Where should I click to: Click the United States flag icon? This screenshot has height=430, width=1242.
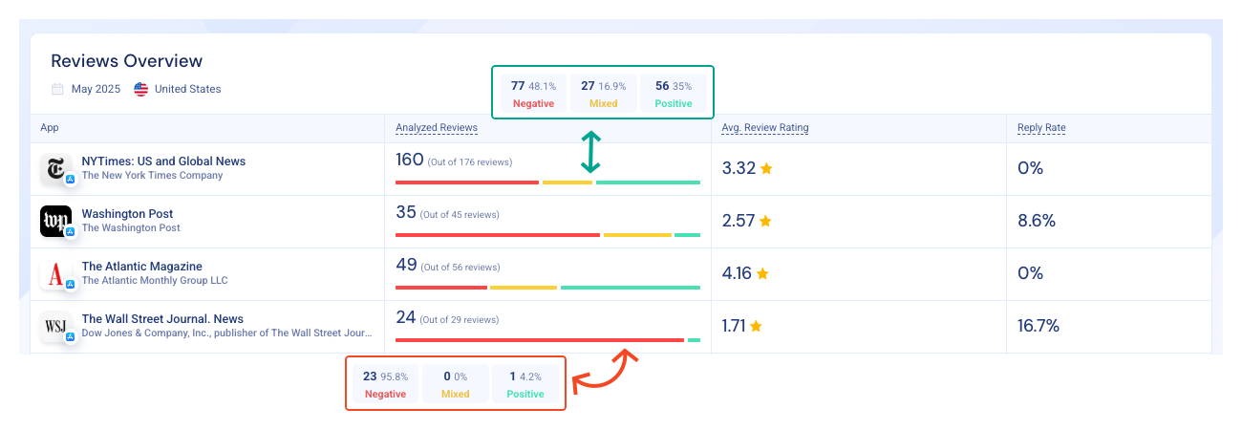click(x=141, y=89)
